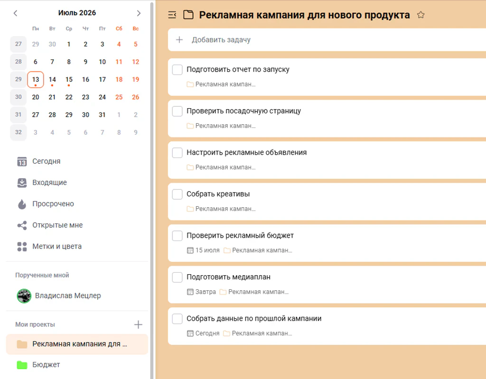Go to previous month in calendar
Image resolution: width=486 pixels, height=379 pixels.
[x=16, y=13]
